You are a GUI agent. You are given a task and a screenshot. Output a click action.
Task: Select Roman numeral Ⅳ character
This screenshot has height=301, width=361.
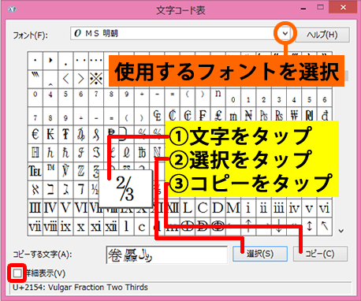(x=50, y=208)
